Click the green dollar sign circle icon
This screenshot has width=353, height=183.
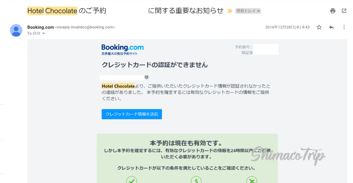tap(196, 181)
